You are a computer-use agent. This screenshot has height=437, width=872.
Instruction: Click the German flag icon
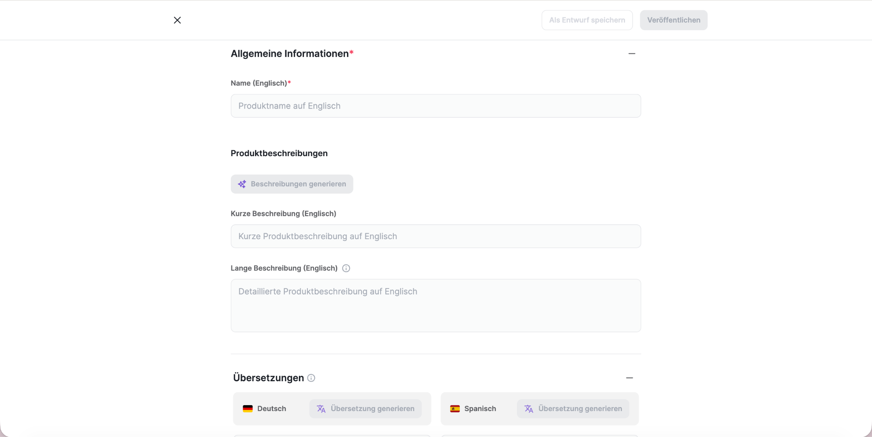[248, 408]
